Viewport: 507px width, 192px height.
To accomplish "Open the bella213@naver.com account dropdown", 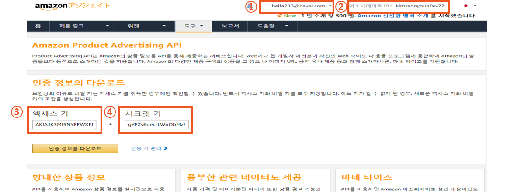I will pos(301,6).
